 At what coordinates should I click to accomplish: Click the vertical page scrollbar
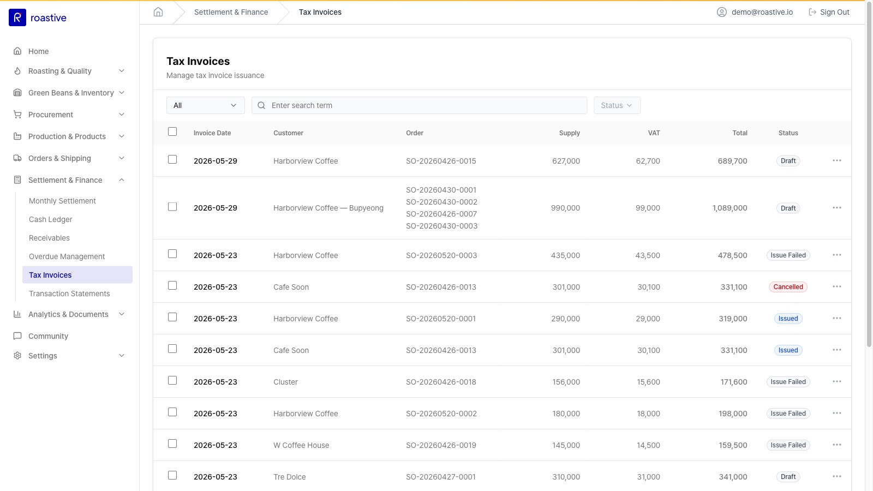pyautogui.click(x=869, y=175)
